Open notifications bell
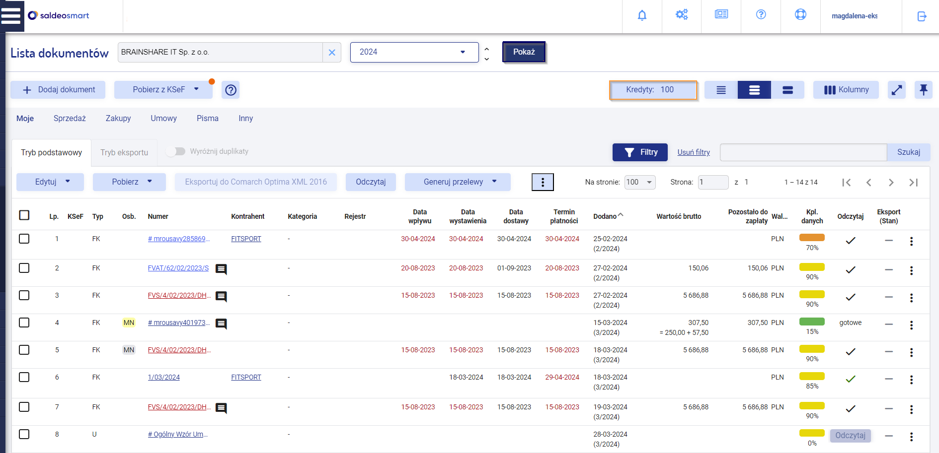Image resolution: width=939 pixels, height=453 pixels. (642, 15)
